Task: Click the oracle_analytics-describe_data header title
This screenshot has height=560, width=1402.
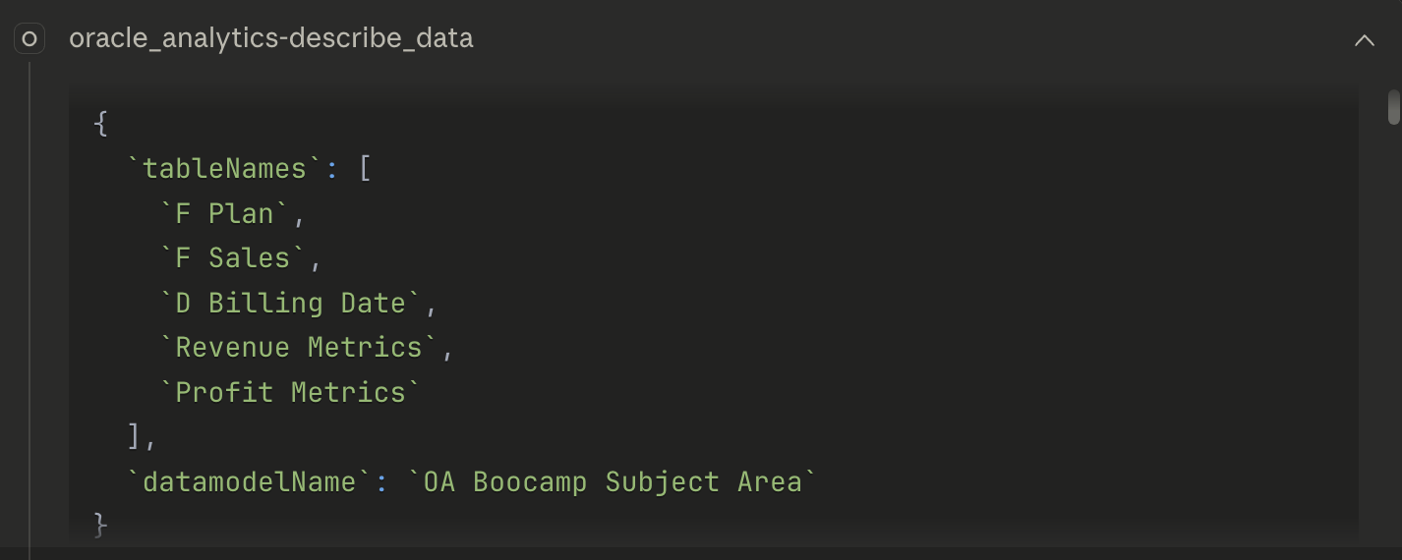Action: click(271, 39)
